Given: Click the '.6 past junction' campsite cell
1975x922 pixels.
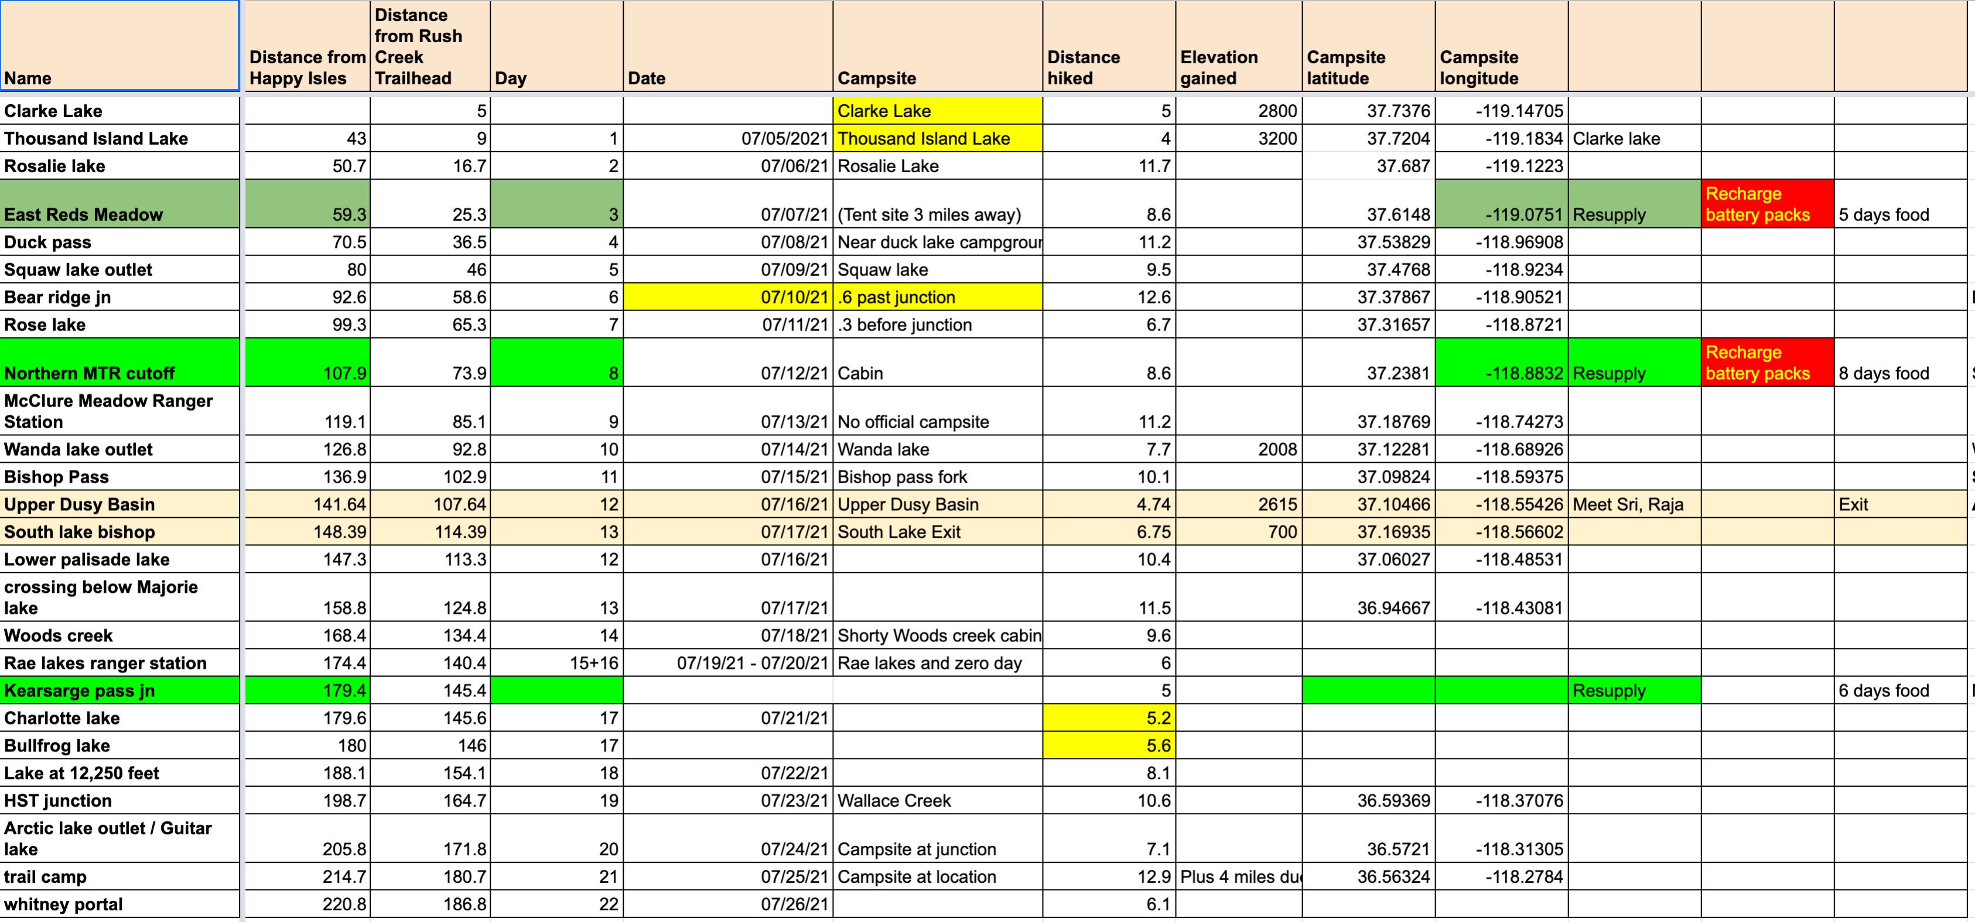Looking at the screenshot, I should (938, 297).
